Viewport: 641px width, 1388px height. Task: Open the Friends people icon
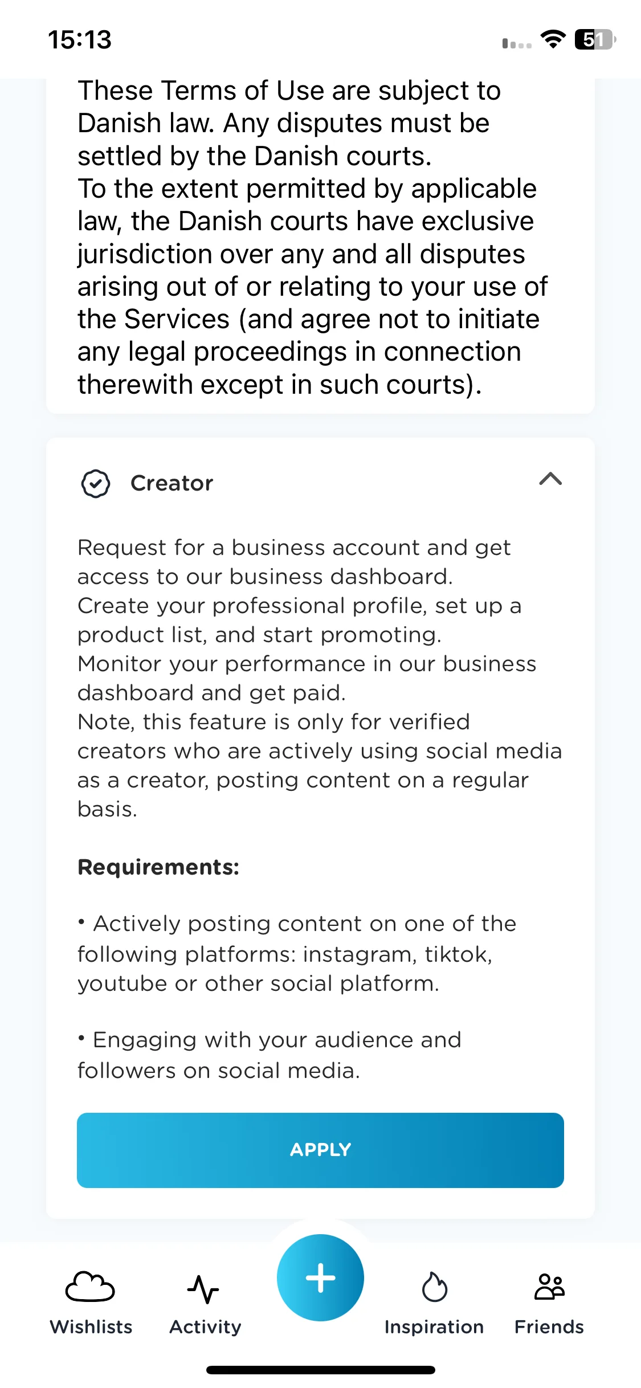pyautogui.click(x=549, y=1287)
